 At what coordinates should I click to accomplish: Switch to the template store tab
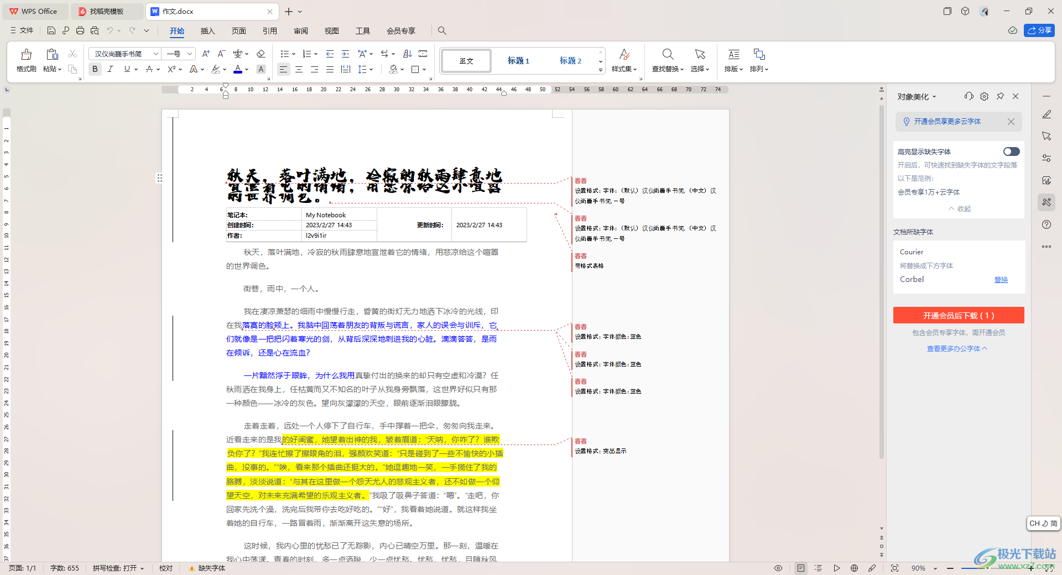point(107,11)
